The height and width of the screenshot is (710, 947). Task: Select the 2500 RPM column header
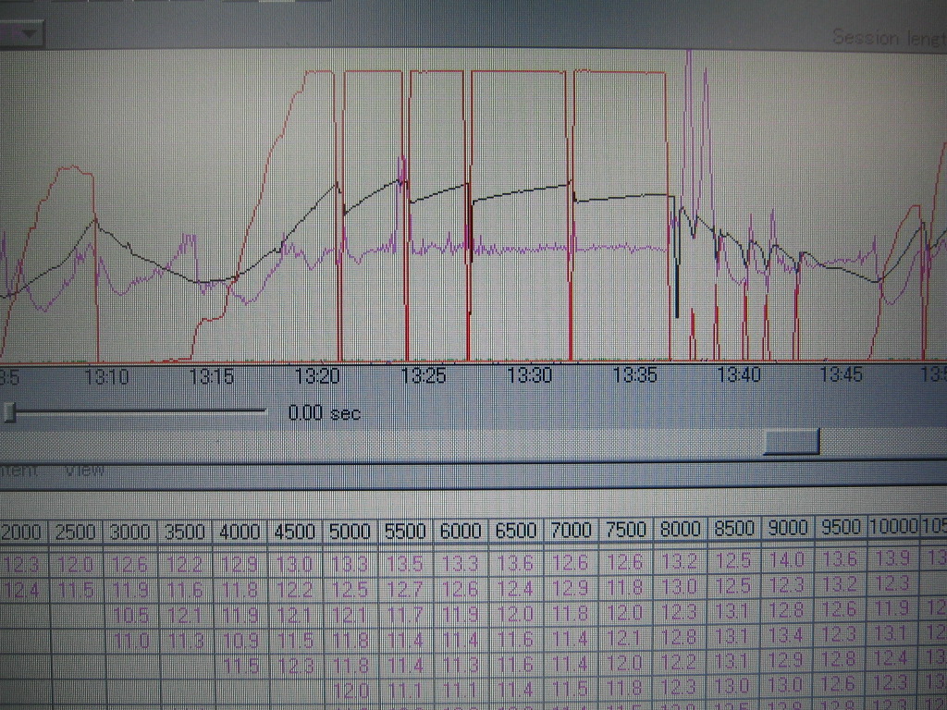(76, 532)
